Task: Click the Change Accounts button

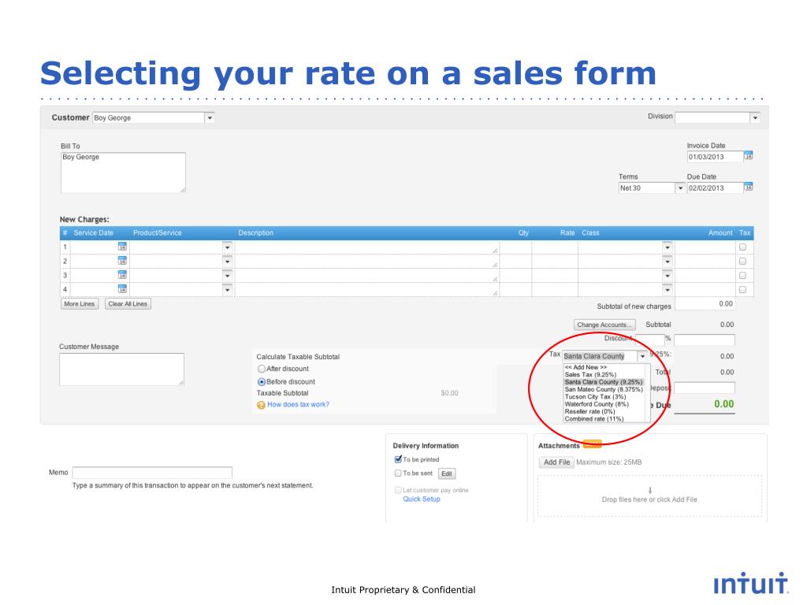Action: [604, 325]
